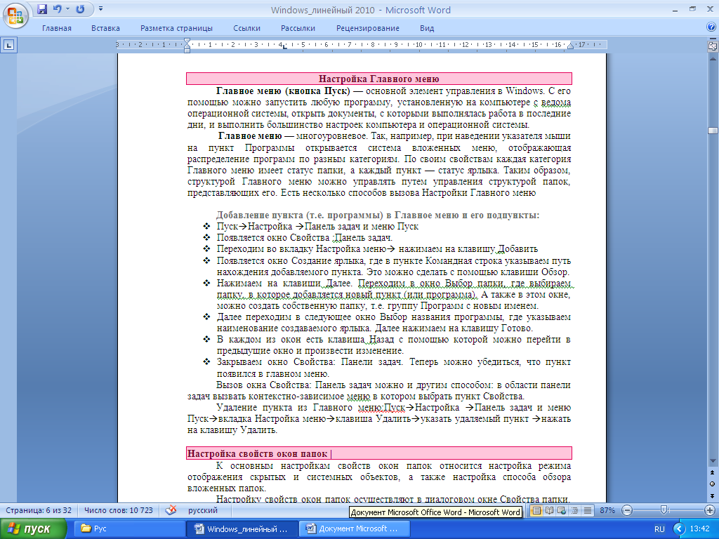This screenshot has height=539, width=719.
Task: Click paragraph starting Удаление пункта из Главного
Action: click(x=378, y=418)
